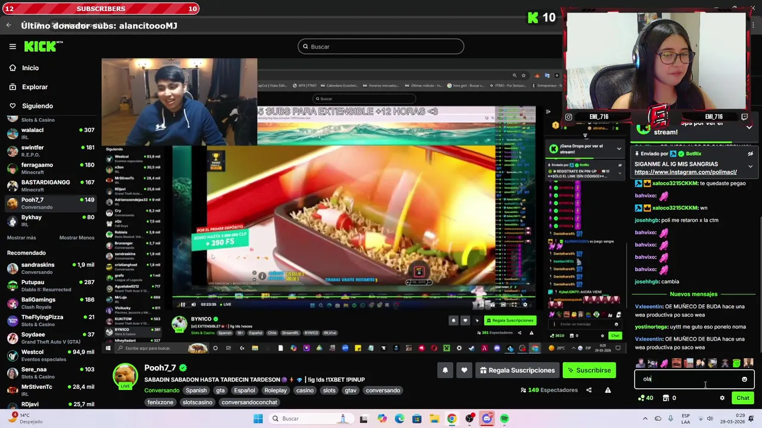Open Spotify from the taskbar
Viewport: 762px width, 428px height.
(x=504, y=418)
